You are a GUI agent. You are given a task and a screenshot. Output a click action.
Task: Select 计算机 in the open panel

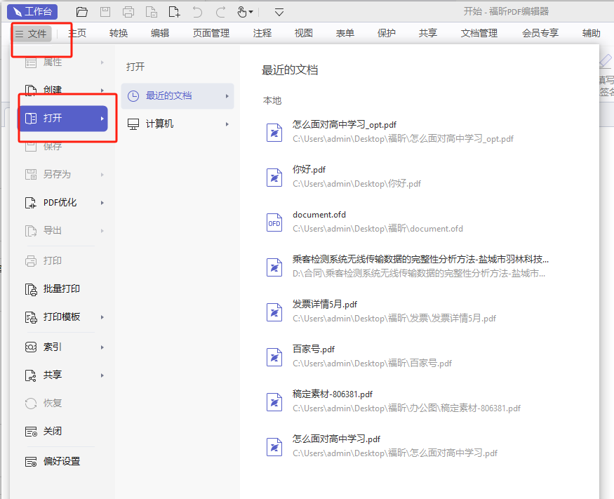point(178,124)
